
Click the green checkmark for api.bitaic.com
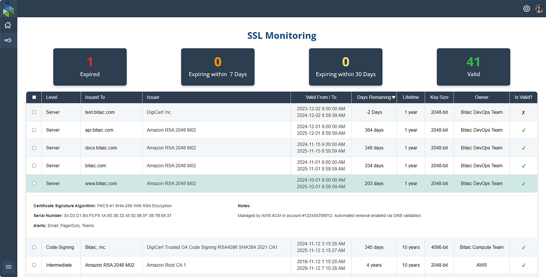[523, 130]
